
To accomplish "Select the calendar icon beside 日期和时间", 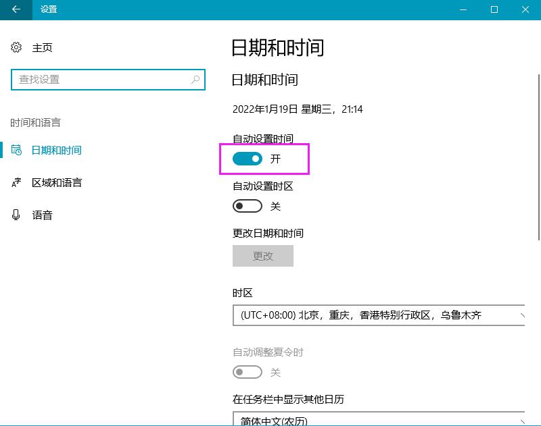I will point(16,150).
